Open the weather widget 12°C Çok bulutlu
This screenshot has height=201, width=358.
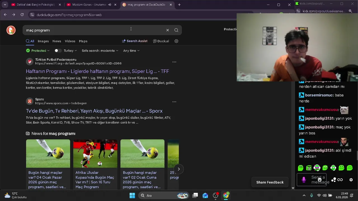click(15, 195)
